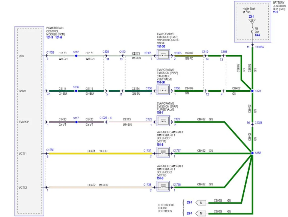This screenshot has height=217, width=288.
Task: Open the 151-6 reference under VCT11 solenoid
Action: (160, 144)
